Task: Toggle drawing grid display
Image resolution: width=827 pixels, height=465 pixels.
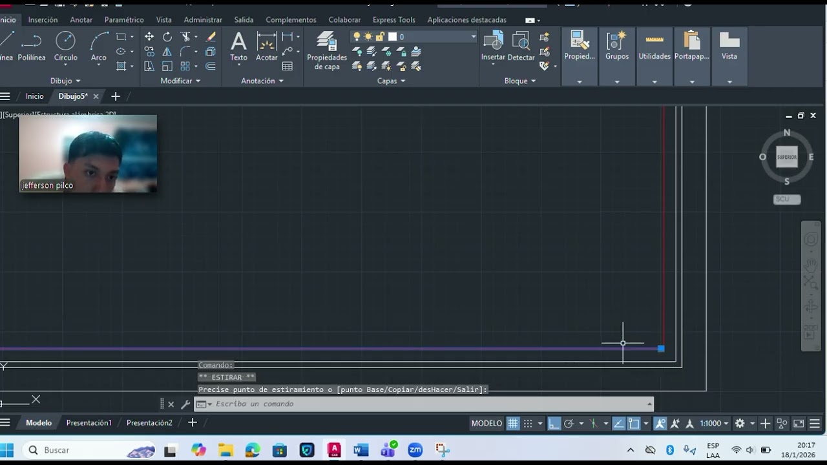Action: point(513,424)
